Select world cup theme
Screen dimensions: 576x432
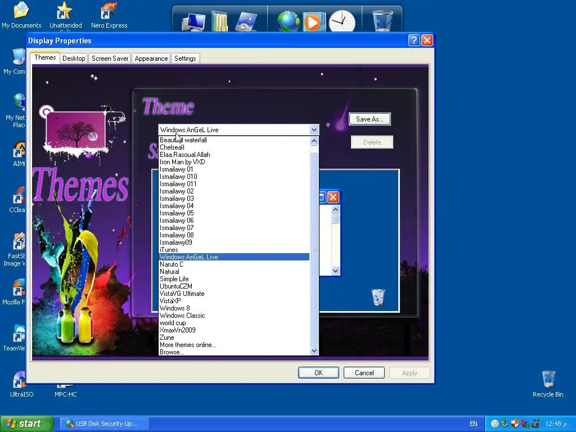[x=234, y=323]
